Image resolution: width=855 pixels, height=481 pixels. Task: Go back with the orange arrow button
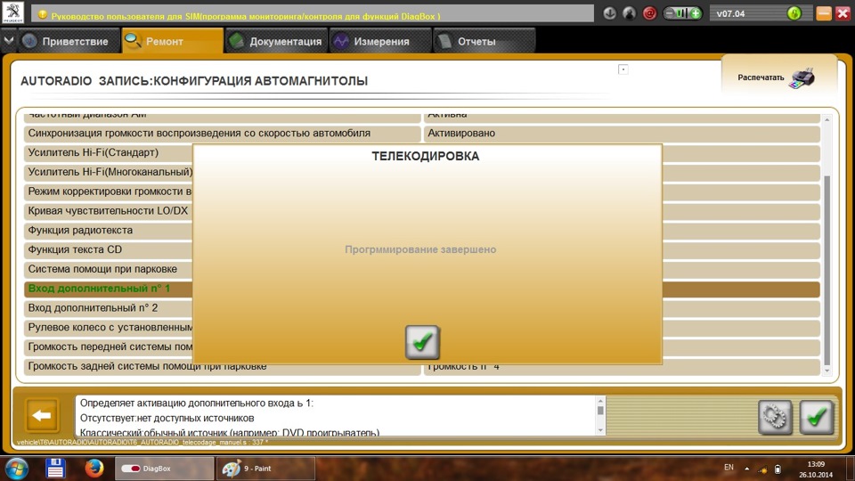[42, 416]
